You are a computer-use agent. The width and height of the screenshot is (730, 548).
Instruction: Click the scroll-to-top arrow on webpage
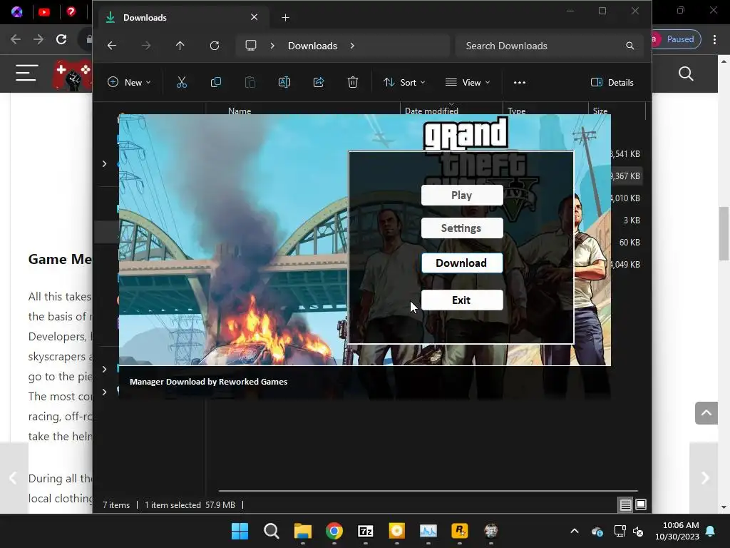point(706,413)
